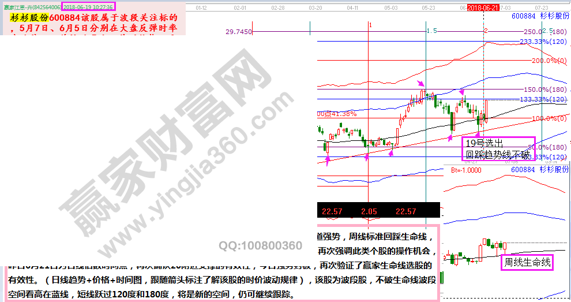Select the 100.0%(0) level label
Image resolution: width=571 pixels, height=302 pixels.
pyautogui.click(x=549, y=118)
